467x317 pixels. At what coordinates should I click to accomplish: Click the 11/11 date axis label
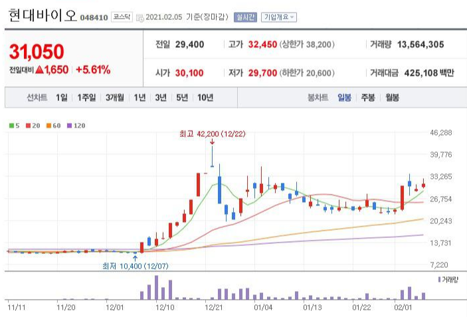point(17,308)
